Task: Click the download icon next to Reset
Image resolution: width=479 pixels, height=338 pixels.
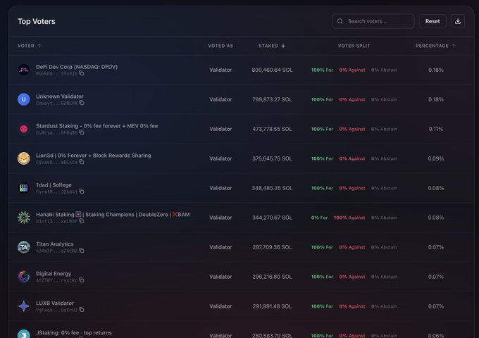Action: tap(458, 21)
